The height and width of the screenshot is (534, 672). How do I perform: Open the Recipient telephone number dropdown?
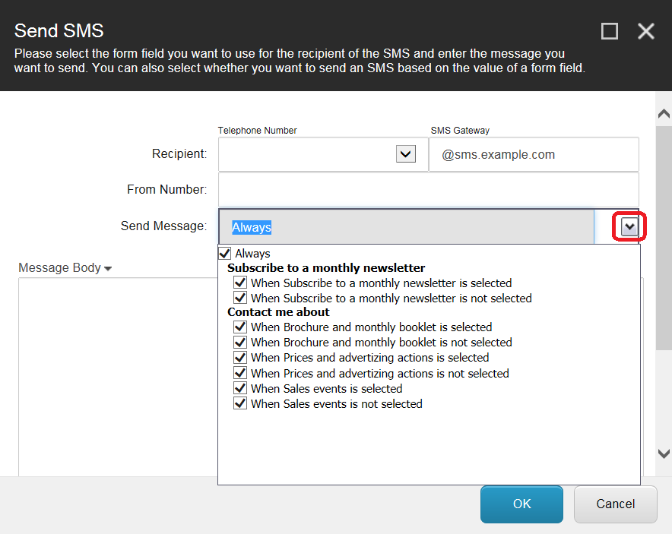[x=406, y=154]
